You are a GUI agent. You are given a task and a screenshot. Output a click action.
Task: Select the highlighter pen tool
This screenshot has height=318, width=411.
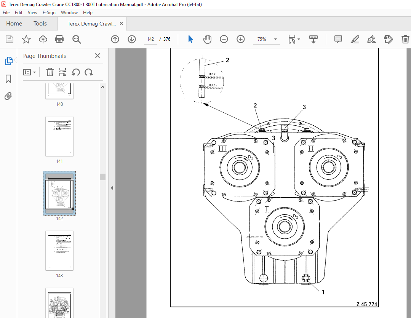[x=355, y=39]
